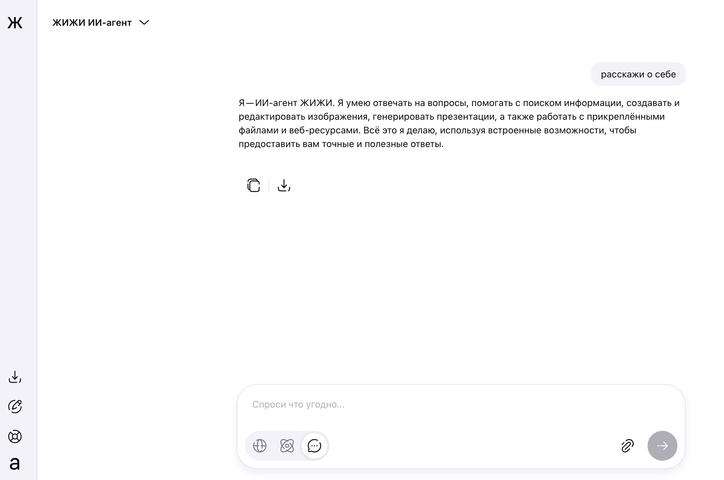Toggle the atom deep research mode
This screenshot has width=724, height=480.
(x=287, y=446)
